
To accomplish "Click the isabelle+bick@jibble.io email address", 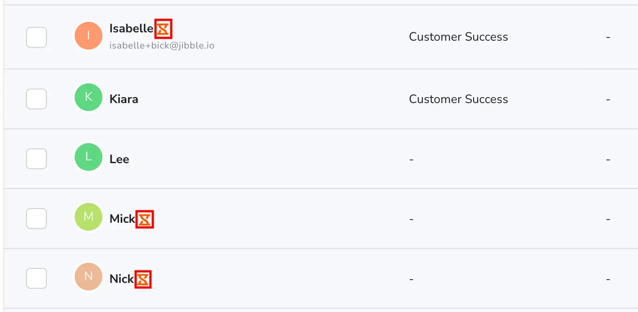I will [162, 46].
